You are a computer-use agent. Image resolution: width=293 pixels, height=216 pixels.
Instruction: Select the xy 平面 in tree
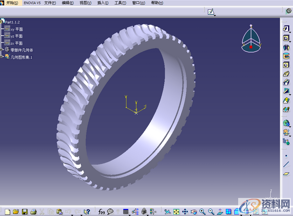16,29
